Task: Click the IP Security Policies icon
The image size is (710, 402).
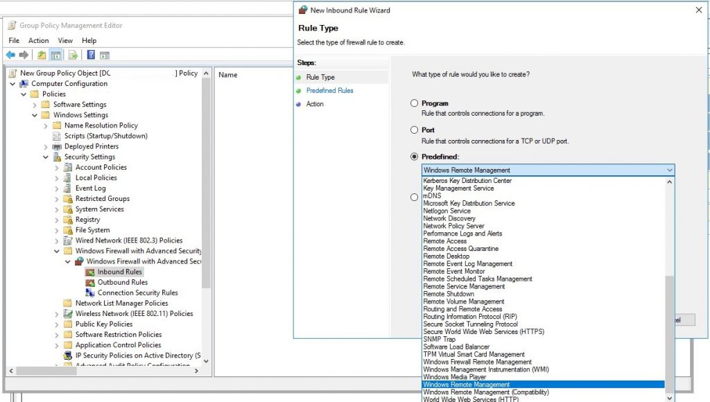Action: (68, 356)
